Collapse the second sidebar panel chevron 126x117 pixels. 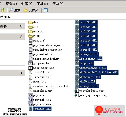point(21,36)
